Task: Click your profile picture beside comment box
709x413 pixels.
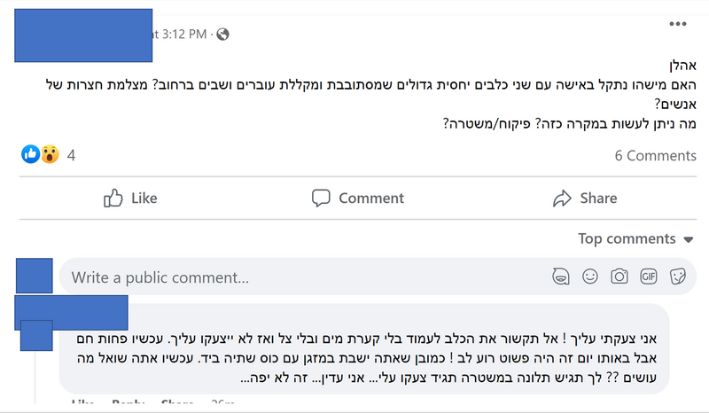Action: pos(35,276)
